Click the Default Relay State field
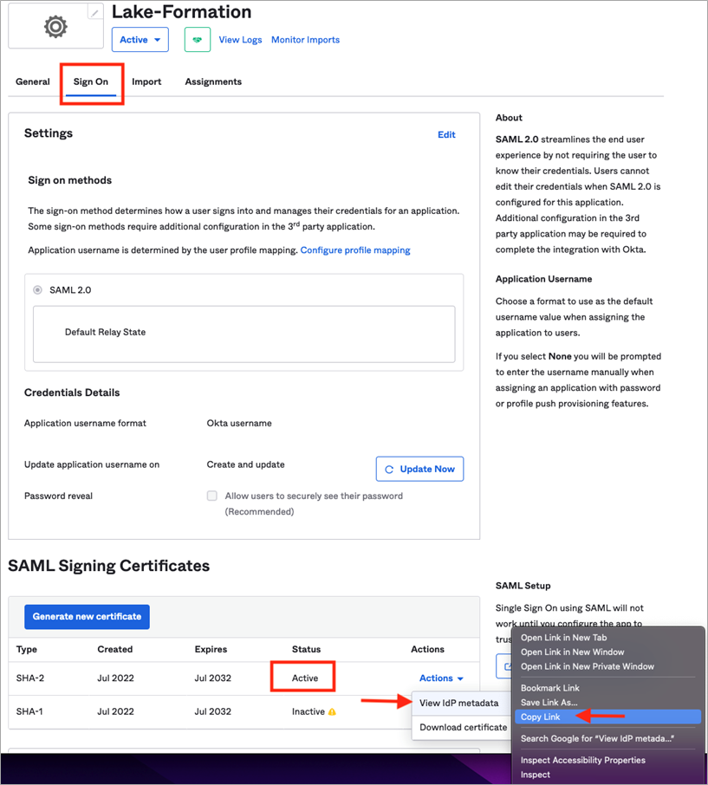This screenshot has height=785, width=708. pos(244,334)
